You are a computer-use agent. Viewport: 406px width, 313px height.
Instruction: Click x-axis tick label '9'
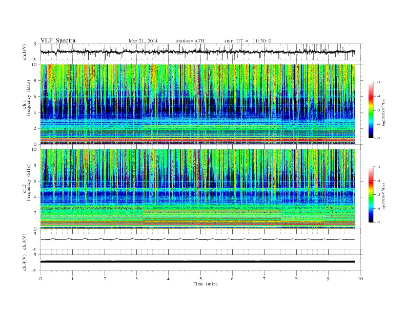[x=328, y=279]
